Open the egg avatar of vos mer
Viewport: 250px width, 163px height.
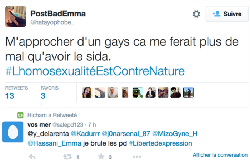coord(13,132)
